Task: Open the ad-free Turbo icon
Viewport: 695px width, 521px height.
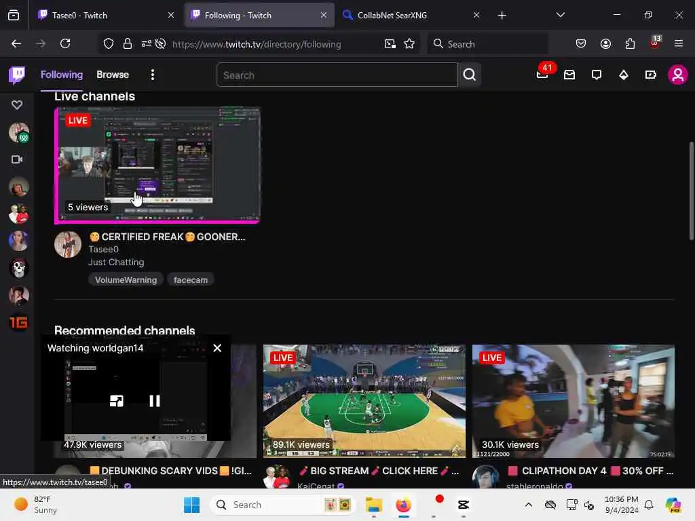Action: (651, 75)
